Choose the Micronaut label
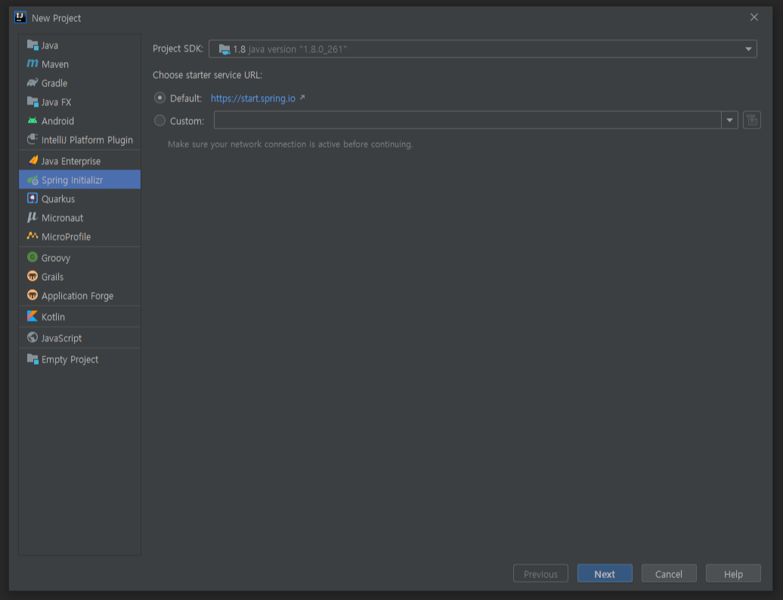 [x=63, y=218]
